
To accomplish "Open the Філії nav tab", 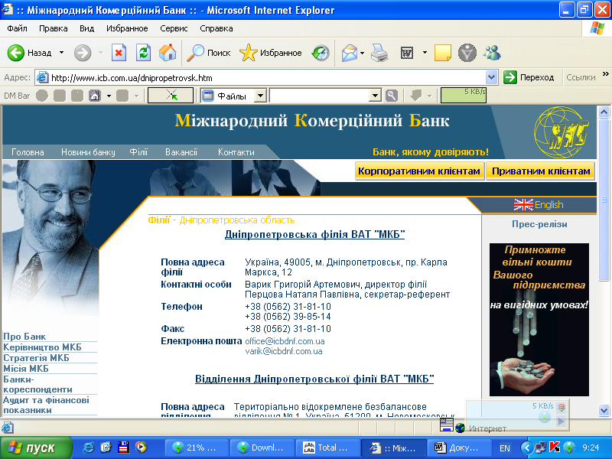I will tap(139, 152).
